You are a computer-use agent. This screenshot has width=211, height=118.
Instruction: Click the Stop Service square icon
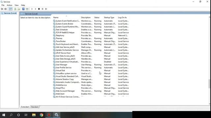[39, 9]
